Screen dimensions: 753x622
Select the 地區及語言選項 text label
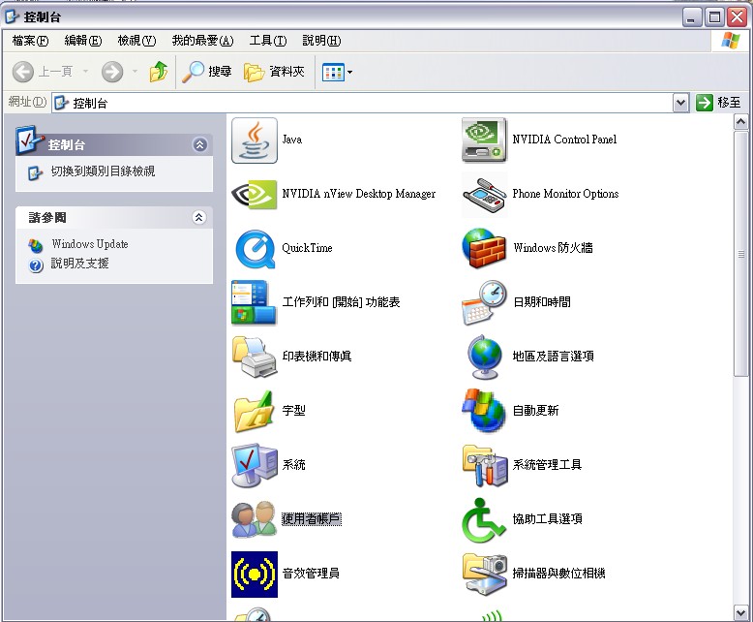(x=554, y=357)
